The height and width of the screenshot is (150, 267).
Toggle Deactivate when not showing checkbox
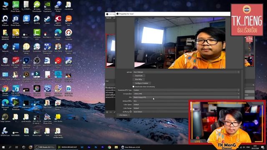coord(133,87)
